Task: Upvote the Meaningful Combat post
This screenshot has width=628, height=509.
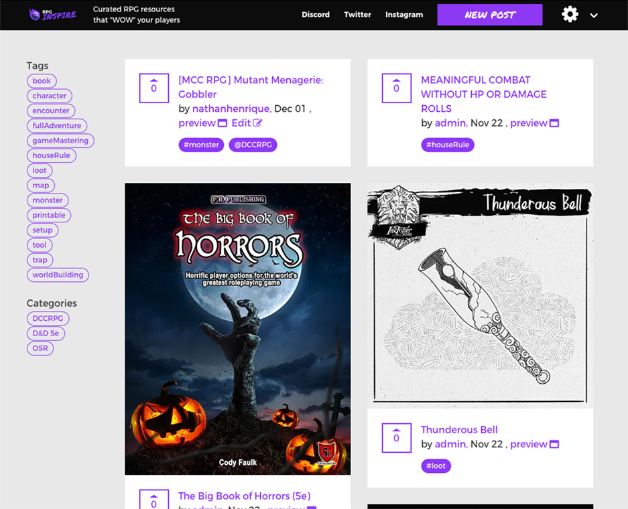Action: click(x=397, y=88)
